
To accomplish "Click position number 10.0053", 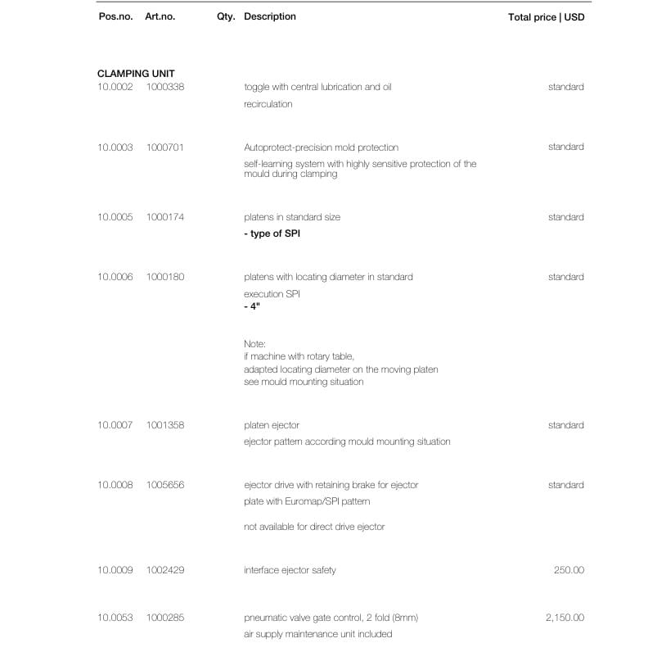I will (x=115, y=617).
